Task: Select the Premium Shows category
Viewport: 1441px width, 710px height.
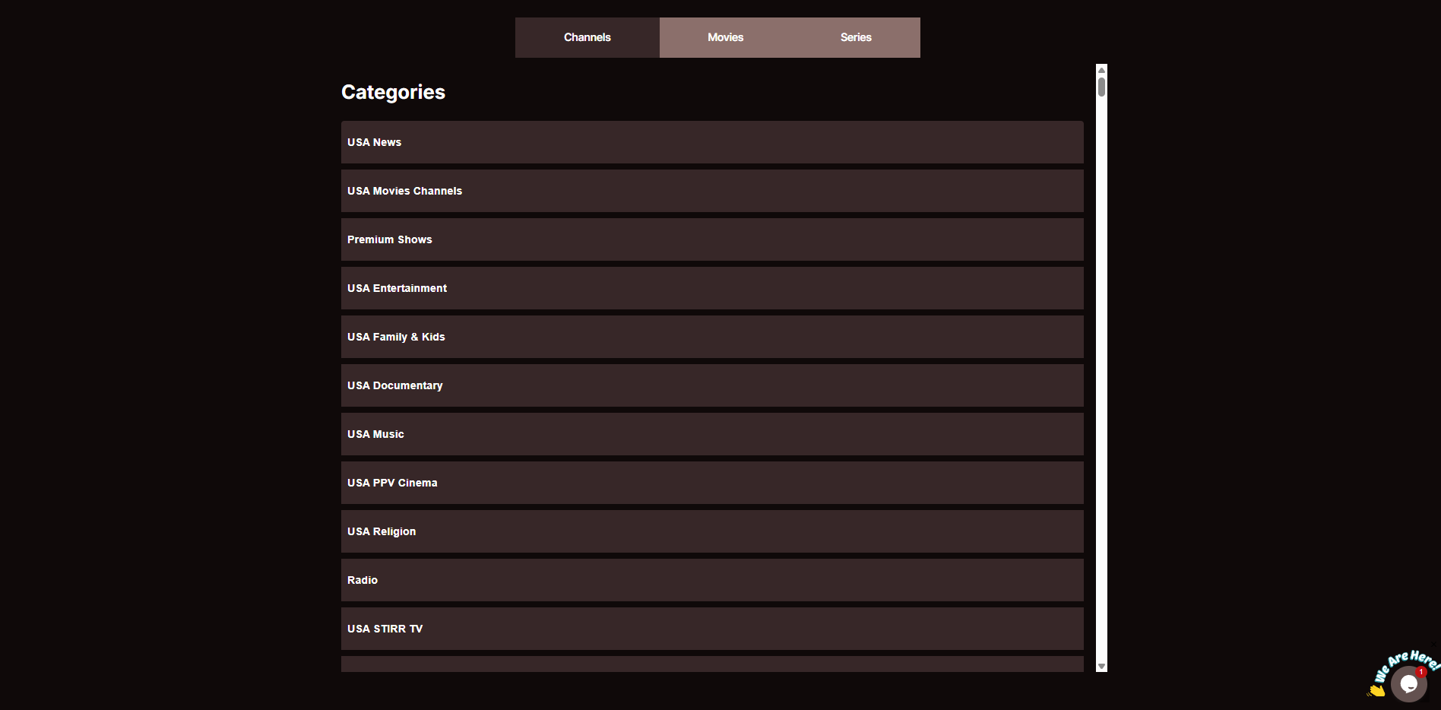Action: click(712, 239)
